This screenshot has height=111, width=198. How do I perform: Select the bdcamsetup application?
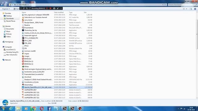tap(57, 85)
